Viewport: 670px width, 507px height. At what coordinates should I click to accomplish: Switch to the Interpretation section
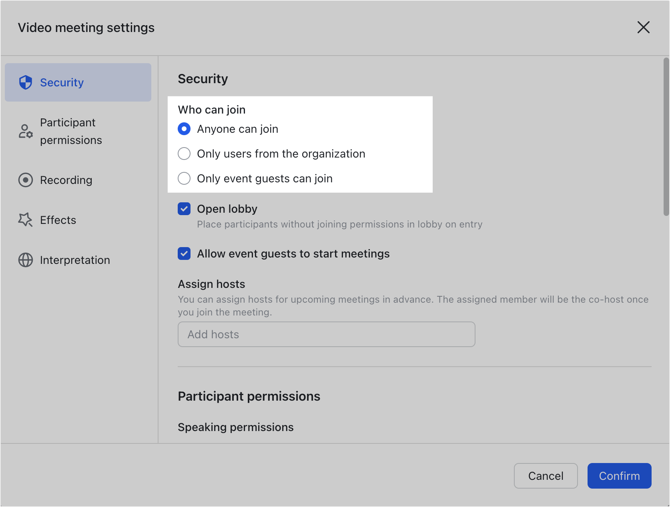(75, 260)
